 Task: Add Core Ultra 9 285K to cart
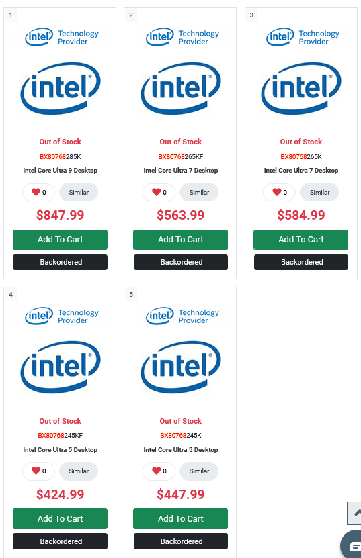(x=61, y=240)
